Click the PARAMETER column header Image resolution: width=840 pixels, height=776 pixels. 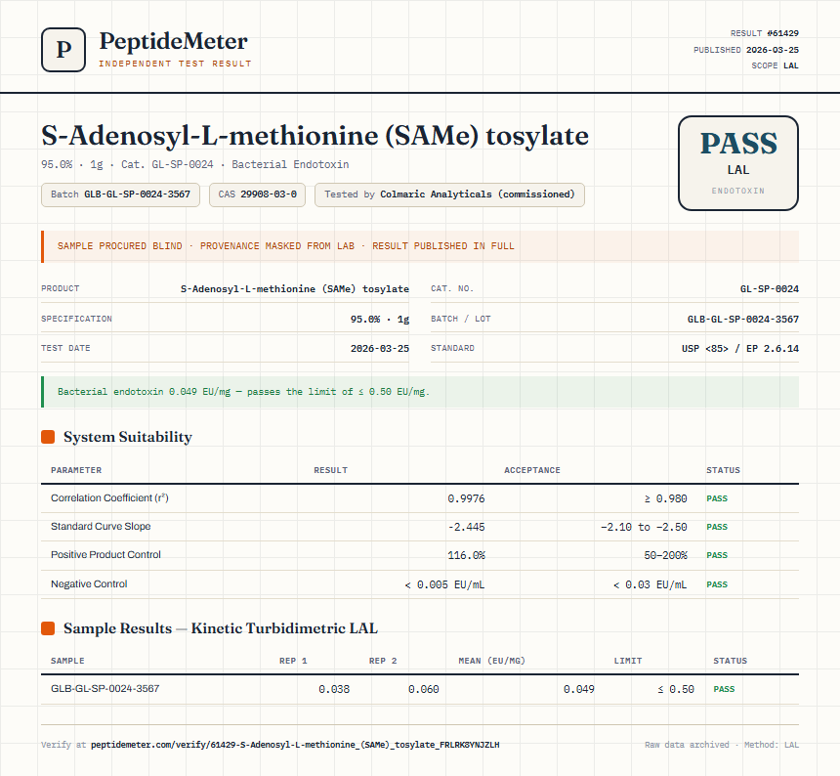click(x=76, y=470)
